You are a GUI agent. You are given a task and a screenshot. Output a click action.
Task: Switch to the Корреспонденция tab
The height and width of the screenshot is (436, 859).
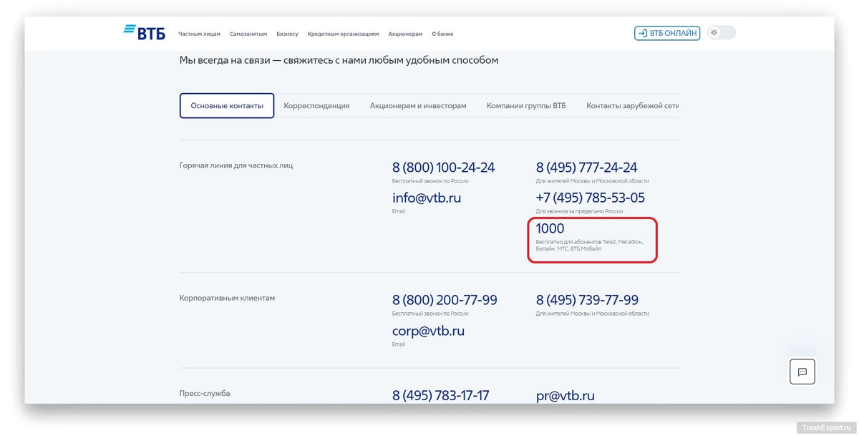point(316,105)
